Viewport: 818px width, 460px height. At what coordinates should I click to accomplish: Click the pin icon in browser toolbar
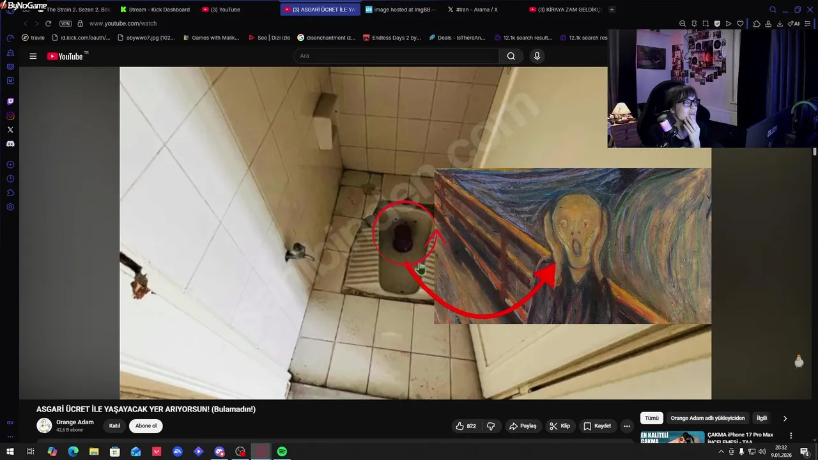tap(694, 24)
